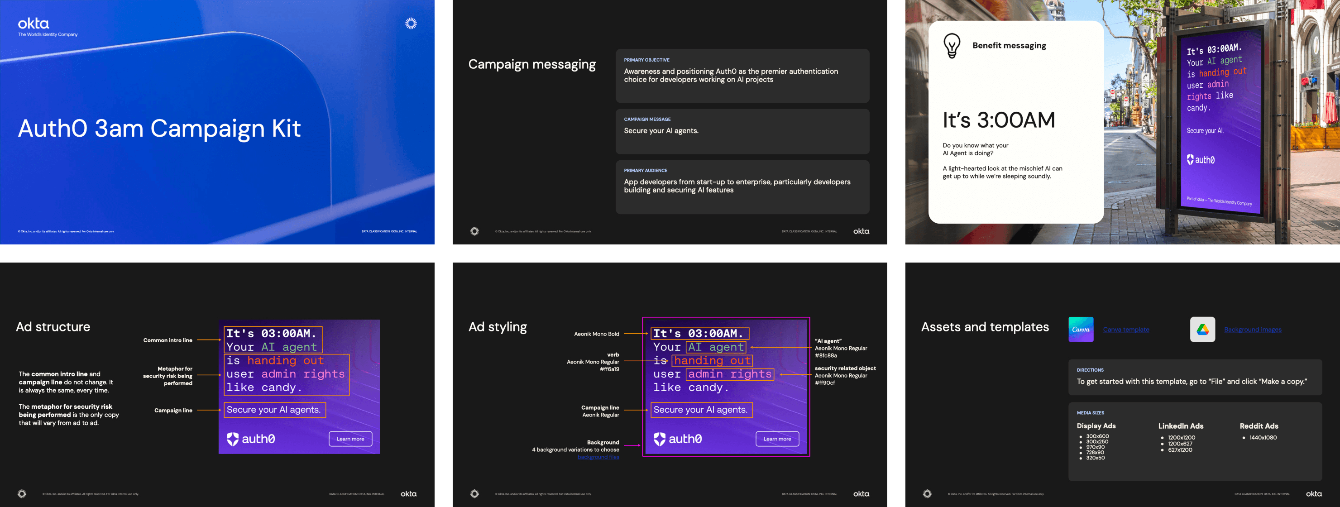The image size is (1340, 507).
Task: Select the Campaign Message card
Action: tap(742, 131)
